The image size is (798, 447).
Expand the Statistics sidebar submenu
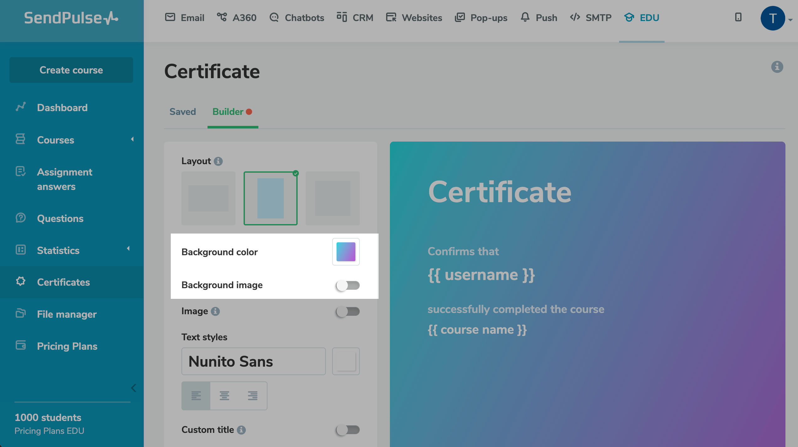(128, 249)
